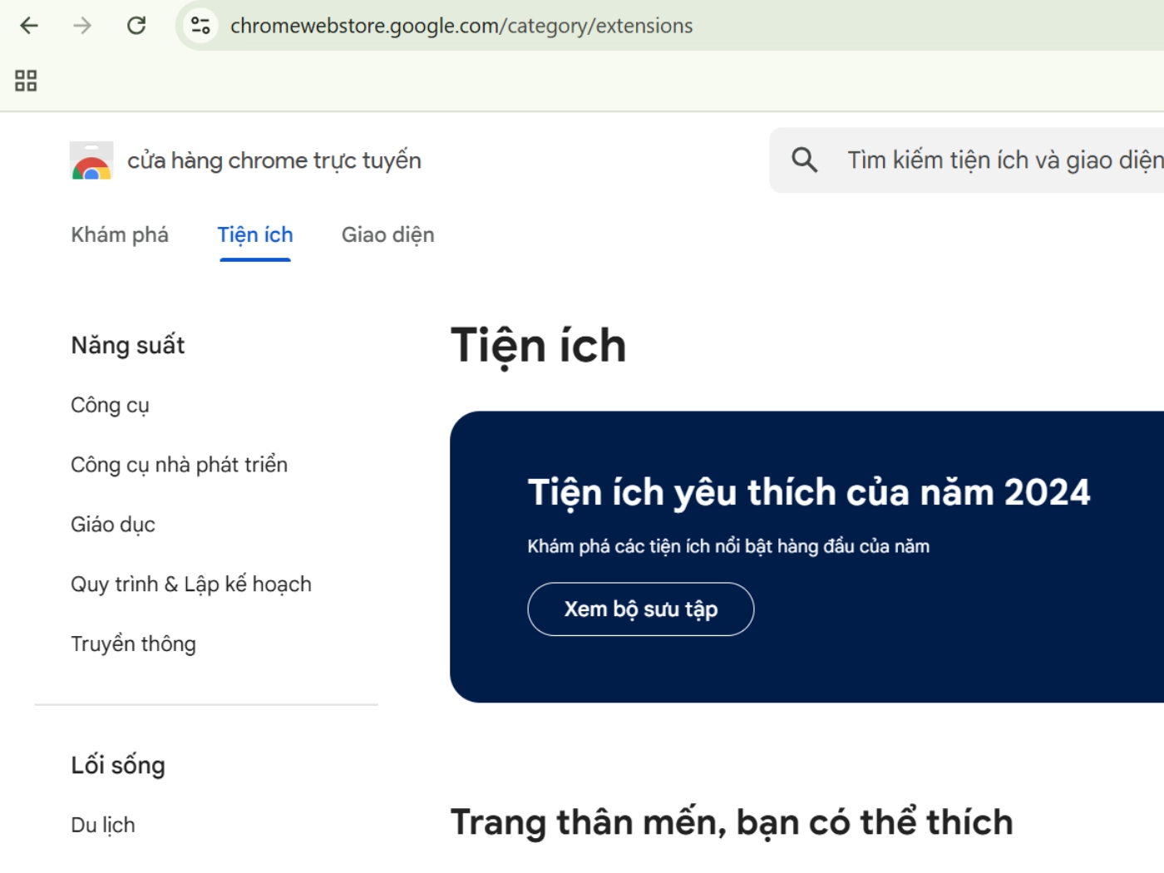Click 'Trang thân mến, bạn có thể thích' heading
1164x873 pixels.
coord(732,823)
